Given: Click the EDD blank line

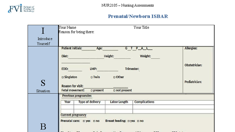Looking at the screenshot, I should click(75, 69).
